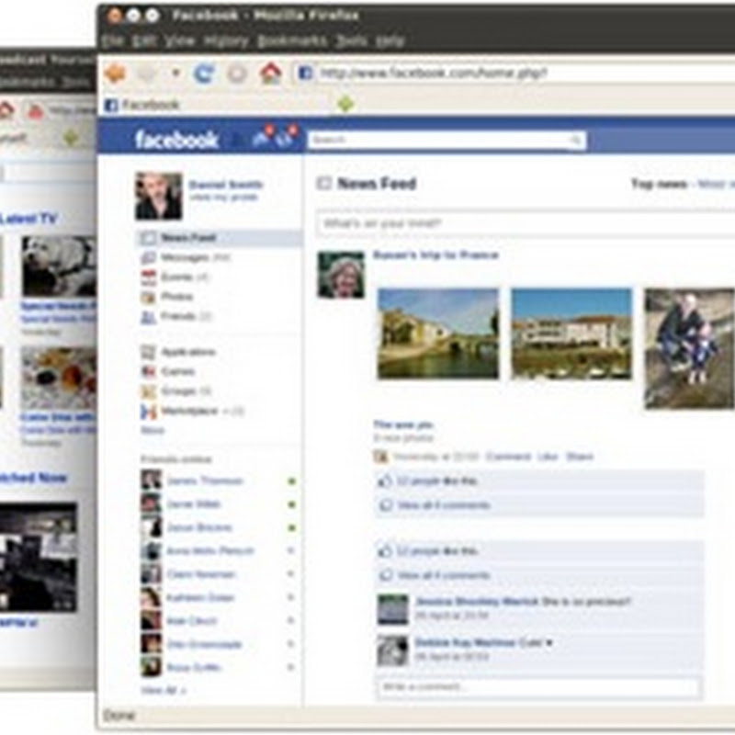Open the avatar of the 'so precious' commenter
Viewport: 735px width, 735px height.
coord(393,609)
